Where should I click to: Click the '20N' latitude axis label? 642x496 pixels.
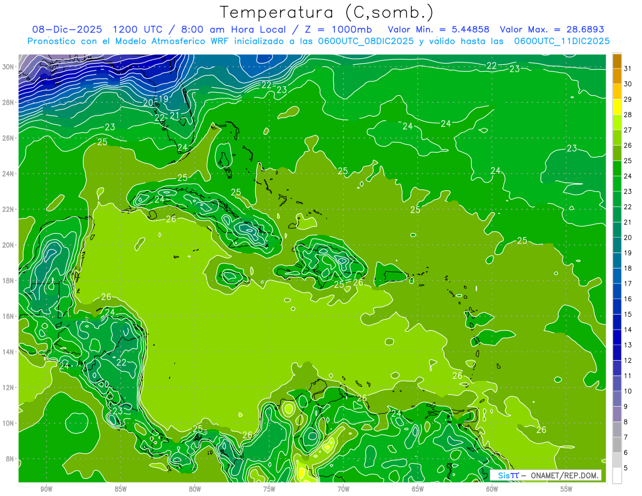9,245
